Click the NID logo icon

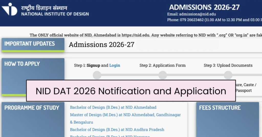click(9, 9)
